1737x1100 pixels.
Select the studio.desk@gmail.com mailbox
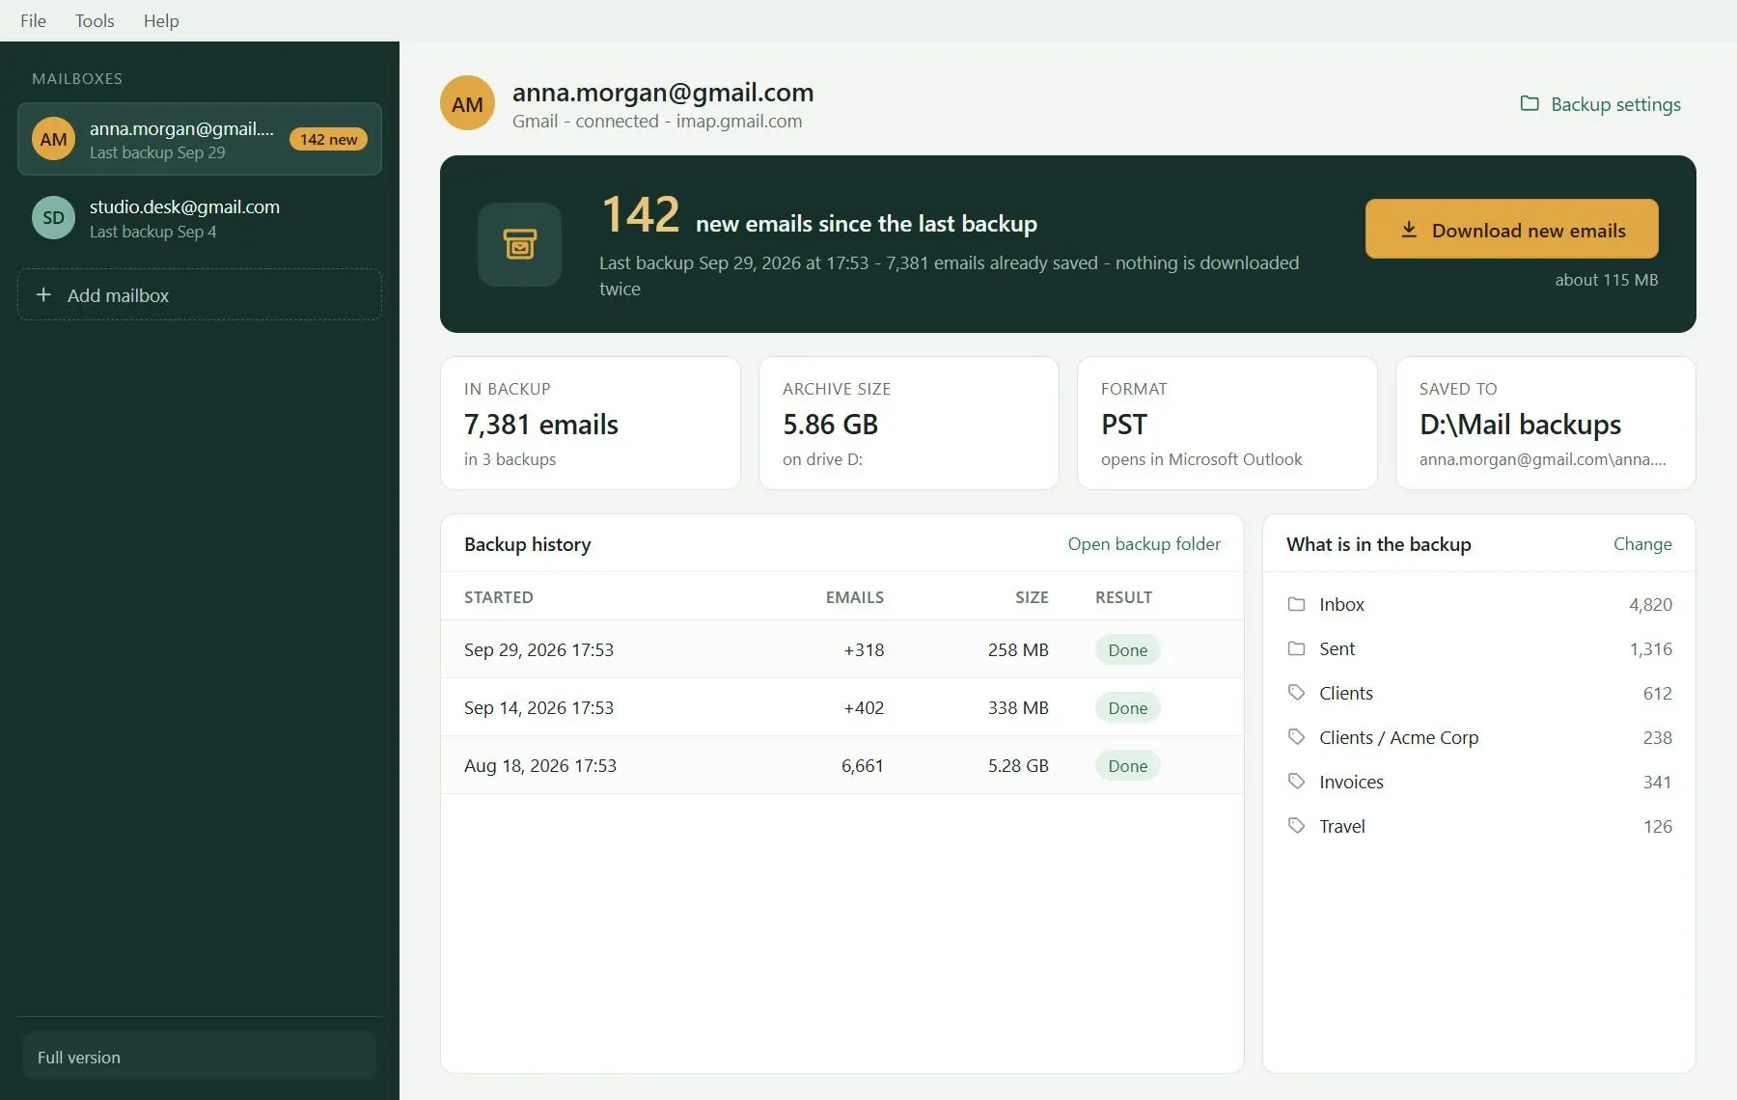tap(200, 218)
